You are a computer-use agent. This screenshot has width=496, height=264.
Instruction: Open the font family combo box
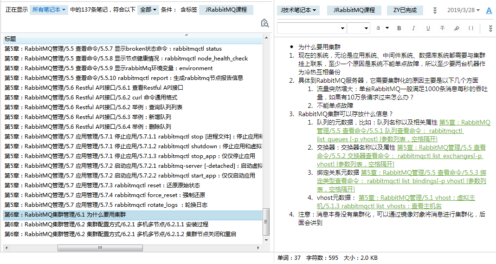(311, 28)
